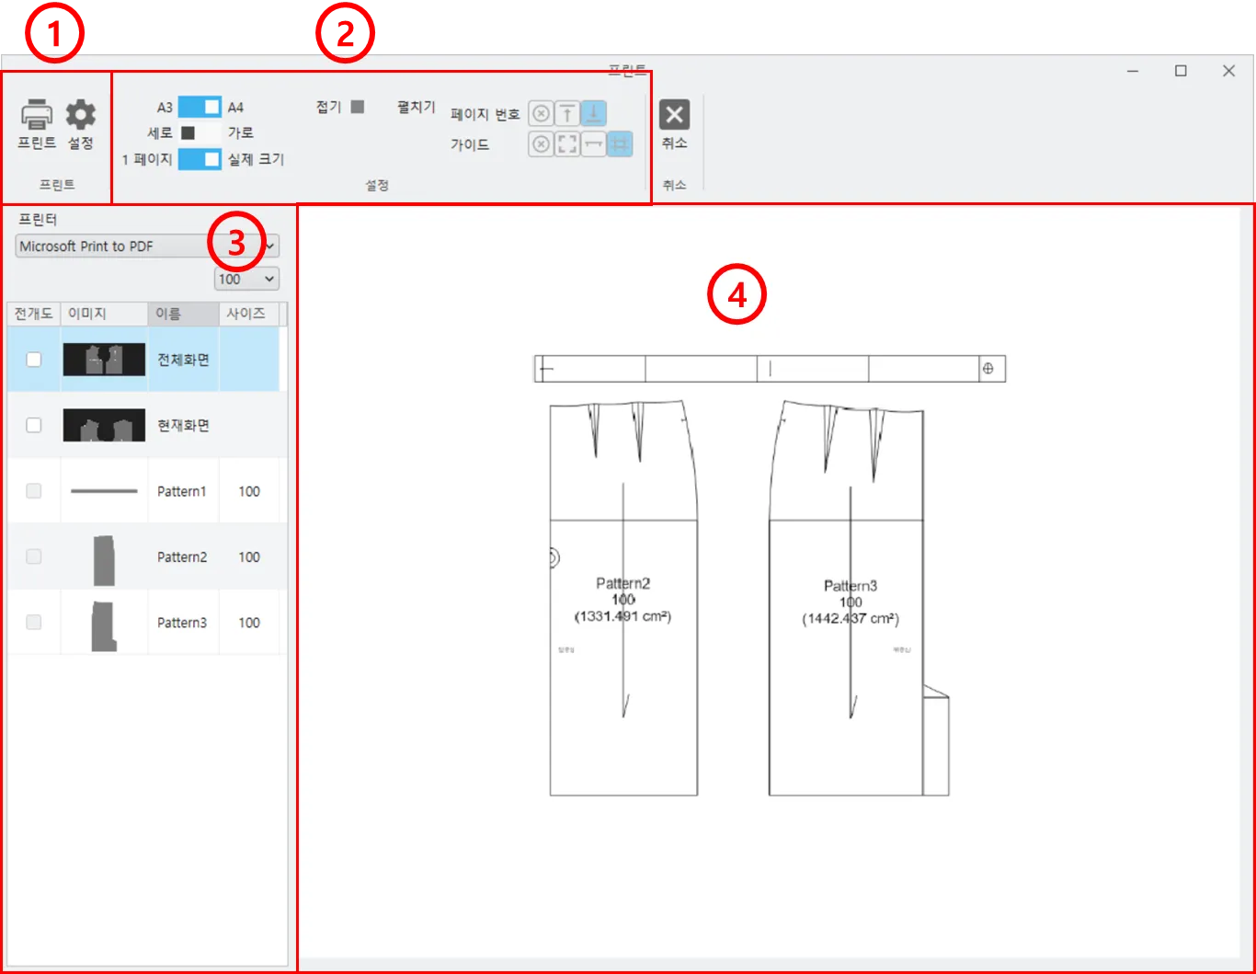
Task: Click the 펼치기 label
Action: [417, 107]
